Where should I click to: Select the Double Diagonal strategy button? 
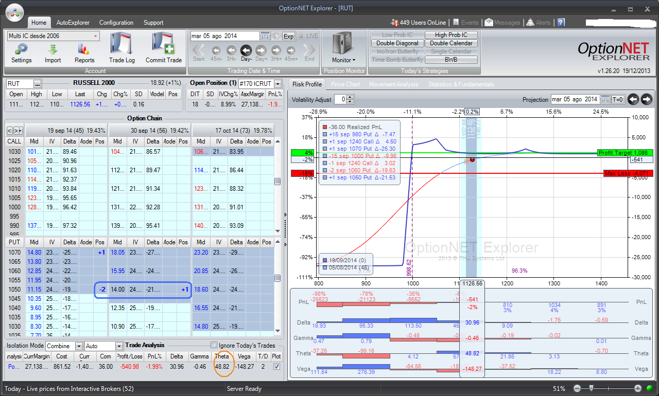coord(397,43)
